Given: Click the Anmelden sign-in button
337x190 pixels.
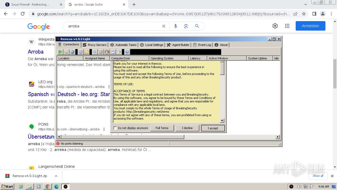Looking at the screenshot, I should click(310, 26).
